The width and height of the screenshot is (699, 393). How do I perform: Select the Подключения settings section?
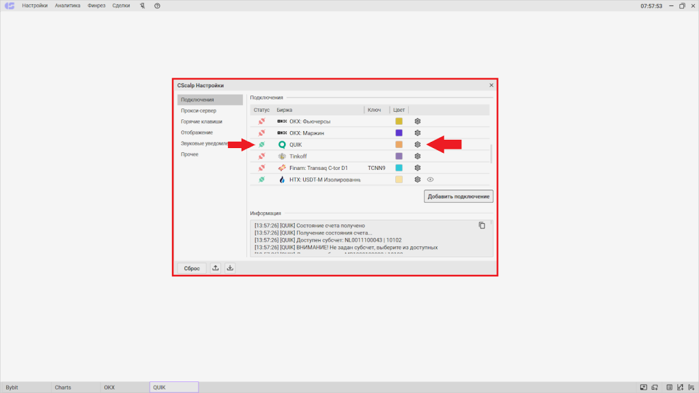(210, 100)
